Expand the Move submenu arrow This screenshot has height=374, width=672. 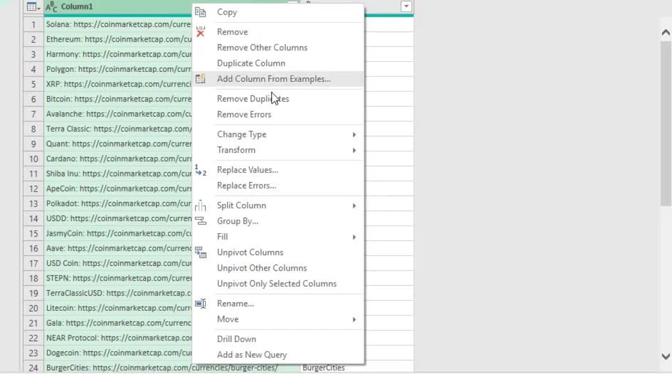[x=354, y=320]
